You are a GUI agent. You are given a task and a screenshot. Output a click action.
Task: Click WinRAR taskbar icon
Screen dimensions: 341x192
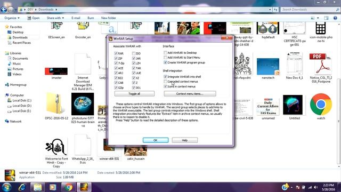coord(84,187)
